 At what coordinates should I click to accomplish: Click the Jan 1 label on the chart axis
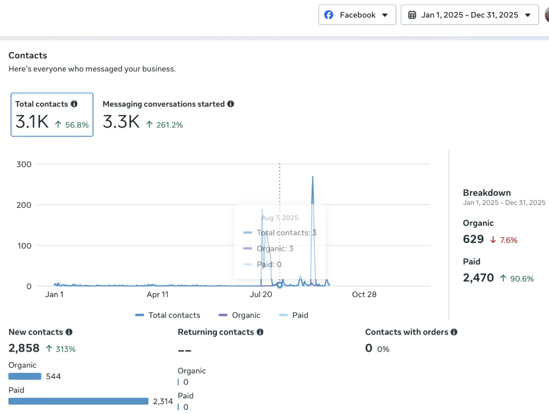pos(54,295)
